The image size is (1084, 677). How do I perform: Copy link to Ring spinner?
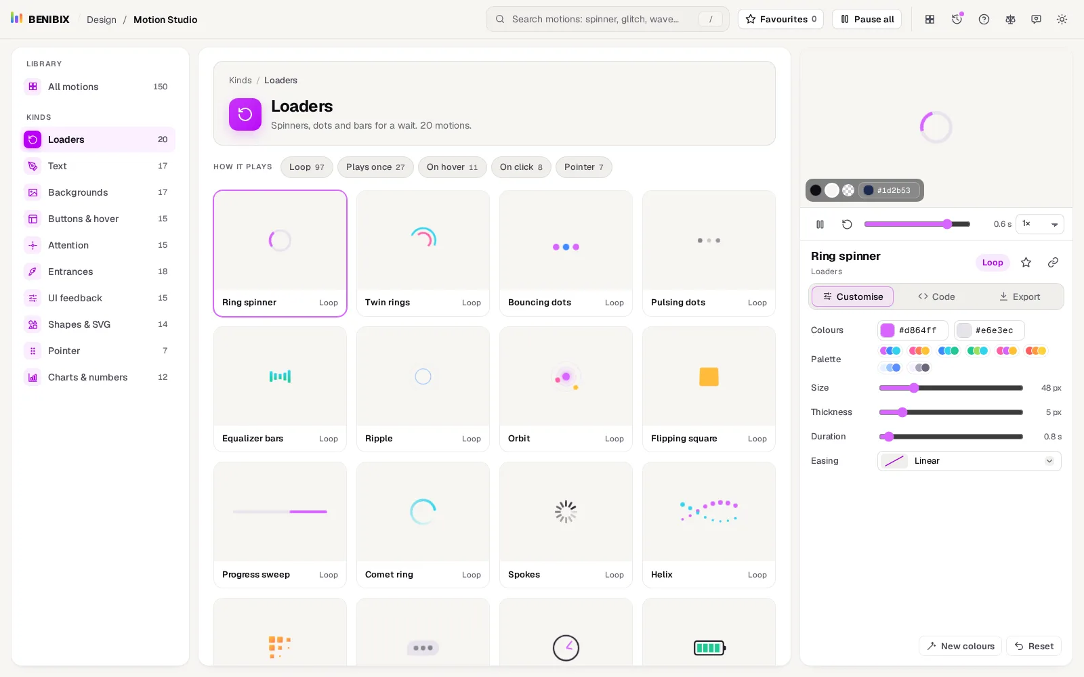click(1053, 263)
